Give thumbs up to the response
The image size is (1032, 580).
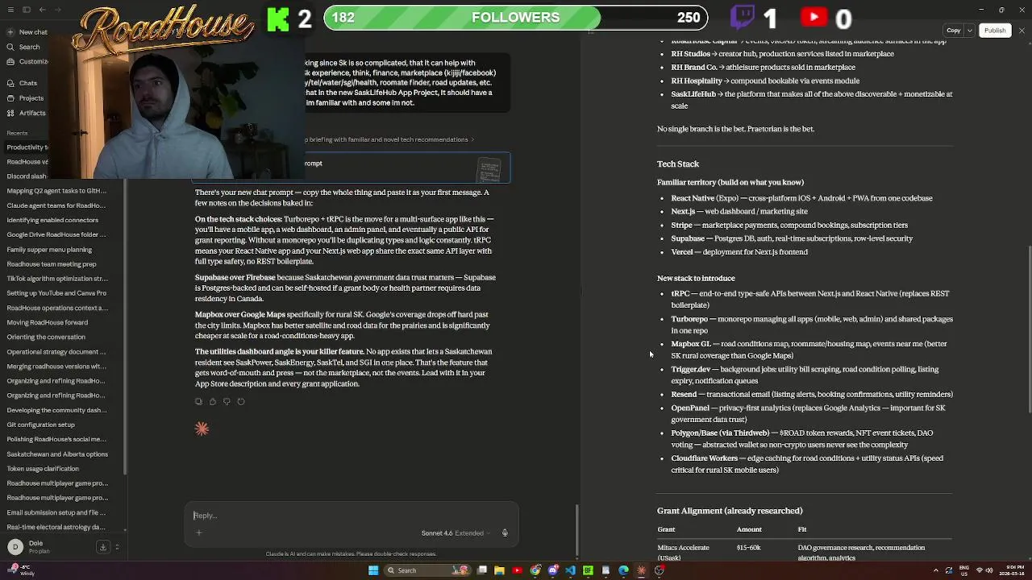213,401
